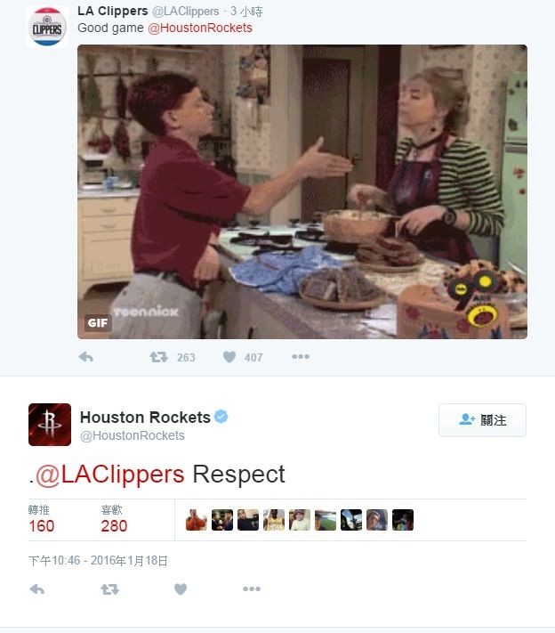Open the LA Clippers profile avatar
The width and height of the screenshot is (555, 633).
(x=47, y=27)
